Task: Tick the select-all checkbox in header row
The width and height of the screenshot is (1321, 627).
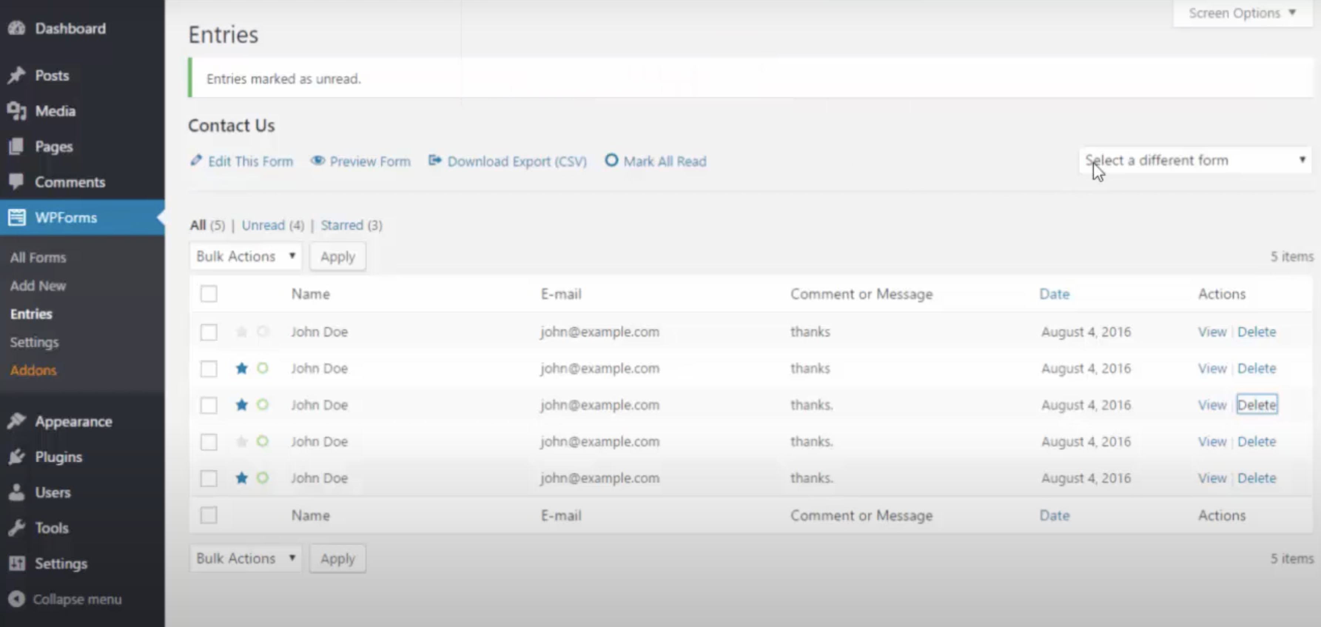Action: click(209, 294)
